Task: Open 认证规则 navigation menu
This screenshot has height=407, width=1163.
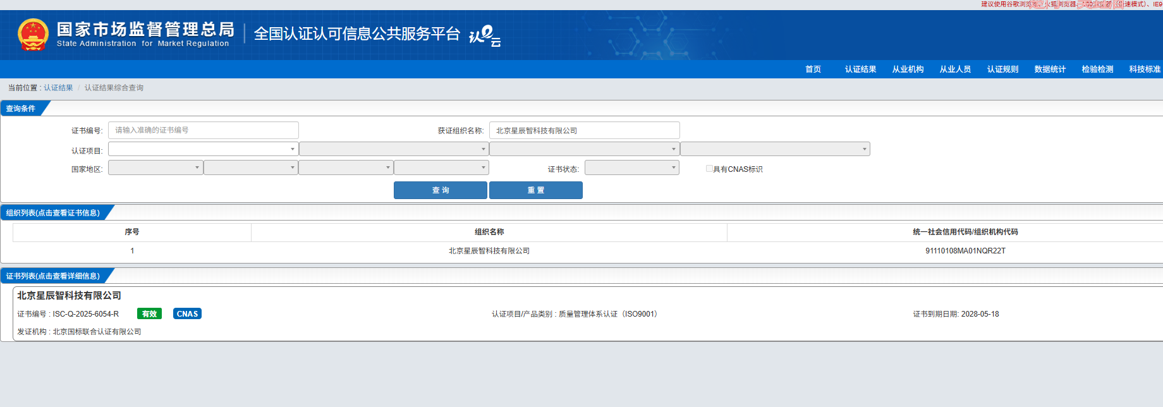Action: (1002, 70)
